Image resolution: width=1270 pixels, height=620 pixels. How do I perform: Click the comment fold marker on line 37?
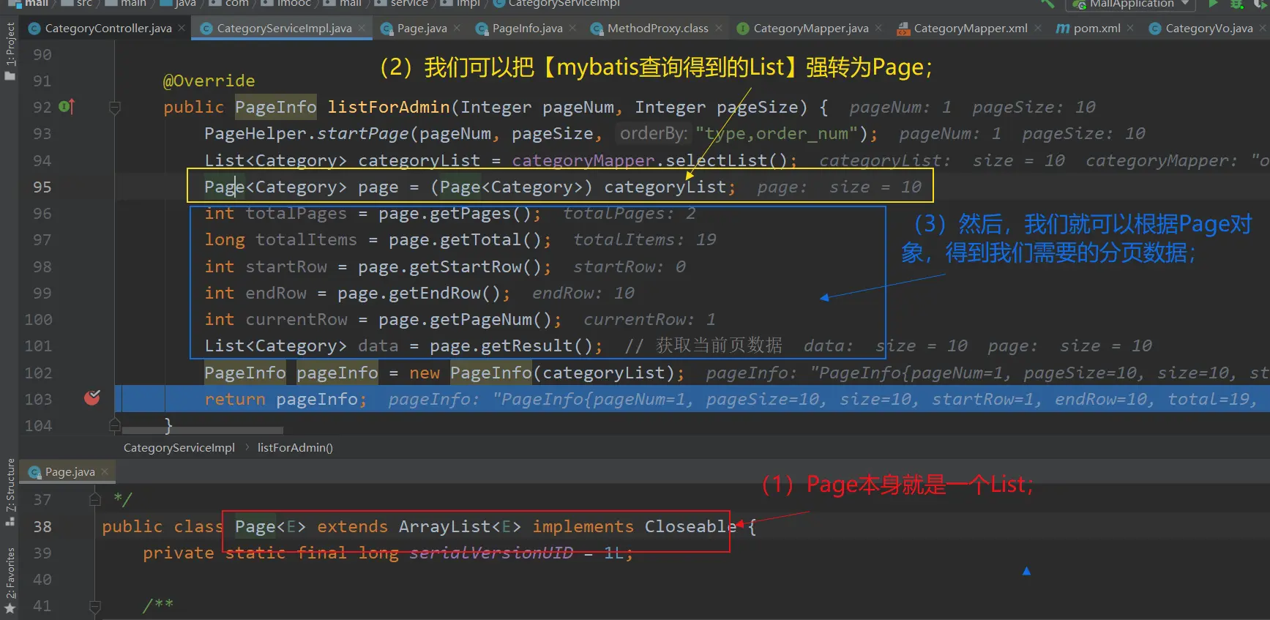pyautogui.click(x=94, y=499)
